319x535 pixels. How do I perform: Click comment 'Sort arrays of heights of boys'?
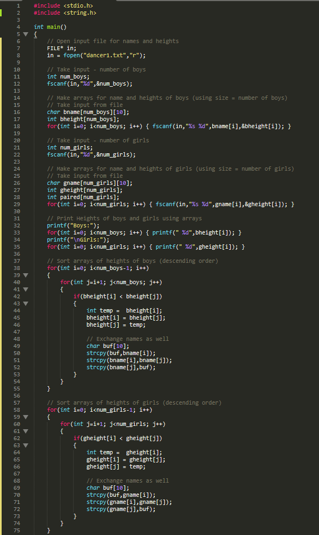point(133,261)
